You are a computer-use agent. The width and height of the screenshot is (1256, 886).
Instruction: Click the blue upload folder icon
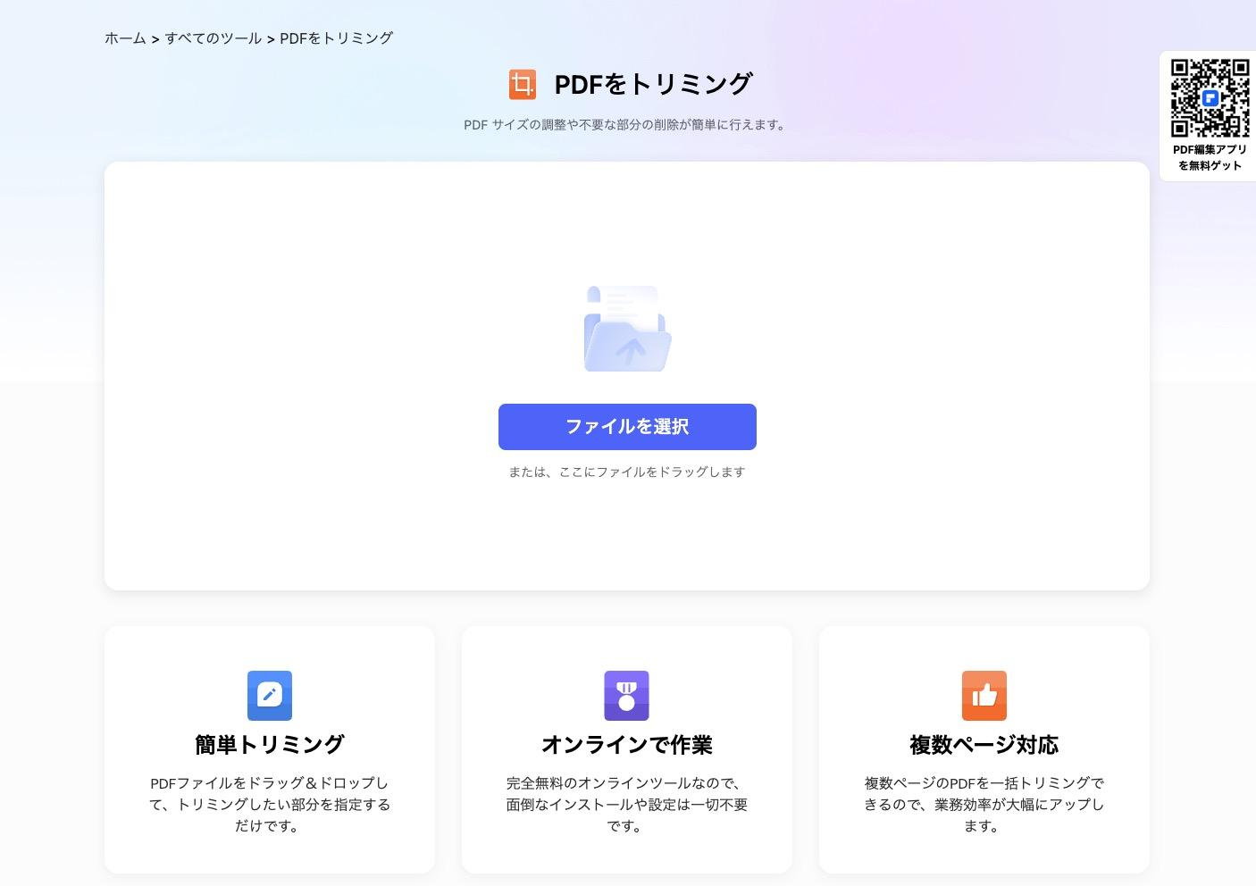pos(627,329)
